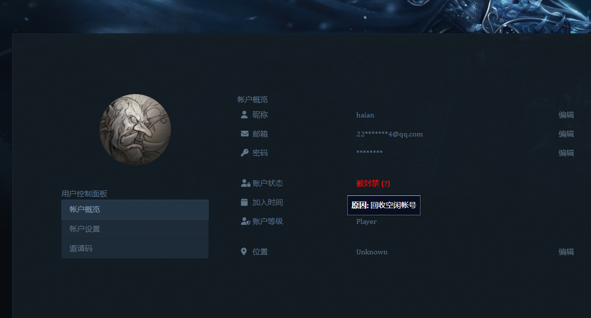Edit the nickname via 编辑 link
The image size is (591, 318).
(x=566, y=115)
